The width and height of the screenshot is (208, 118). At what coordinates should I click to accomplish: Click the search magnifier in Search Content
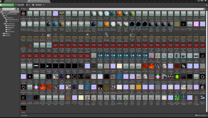(x=204, y=9)
